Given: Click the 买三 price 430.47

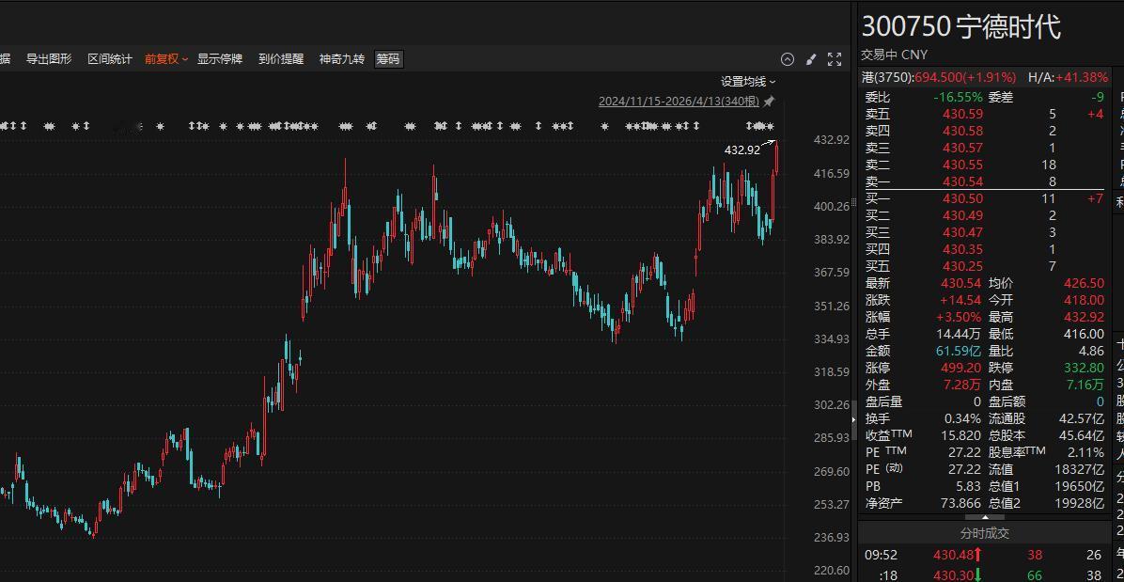Looking at the screenshot, I should 962,233.
